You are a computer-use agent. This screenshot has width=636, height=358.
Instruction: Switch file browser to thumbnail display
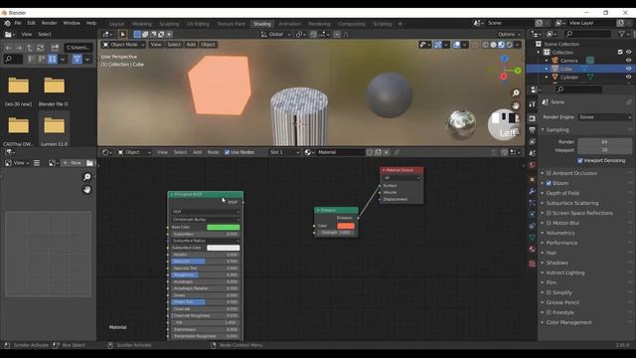(53, 60)
